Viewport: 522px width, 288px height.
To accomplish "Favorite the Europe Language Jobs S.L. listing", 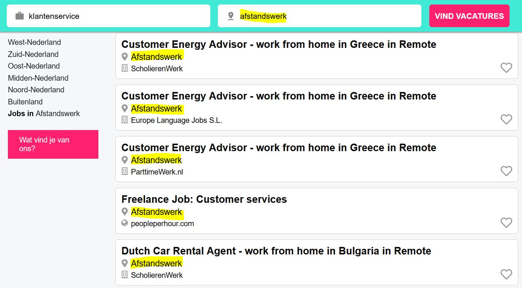I will (x=506, y=119).
